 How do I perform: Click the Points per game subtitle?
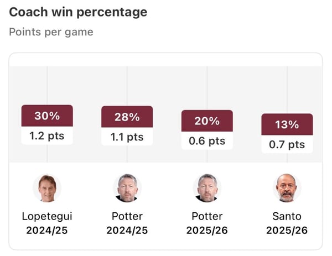[51, 32]
